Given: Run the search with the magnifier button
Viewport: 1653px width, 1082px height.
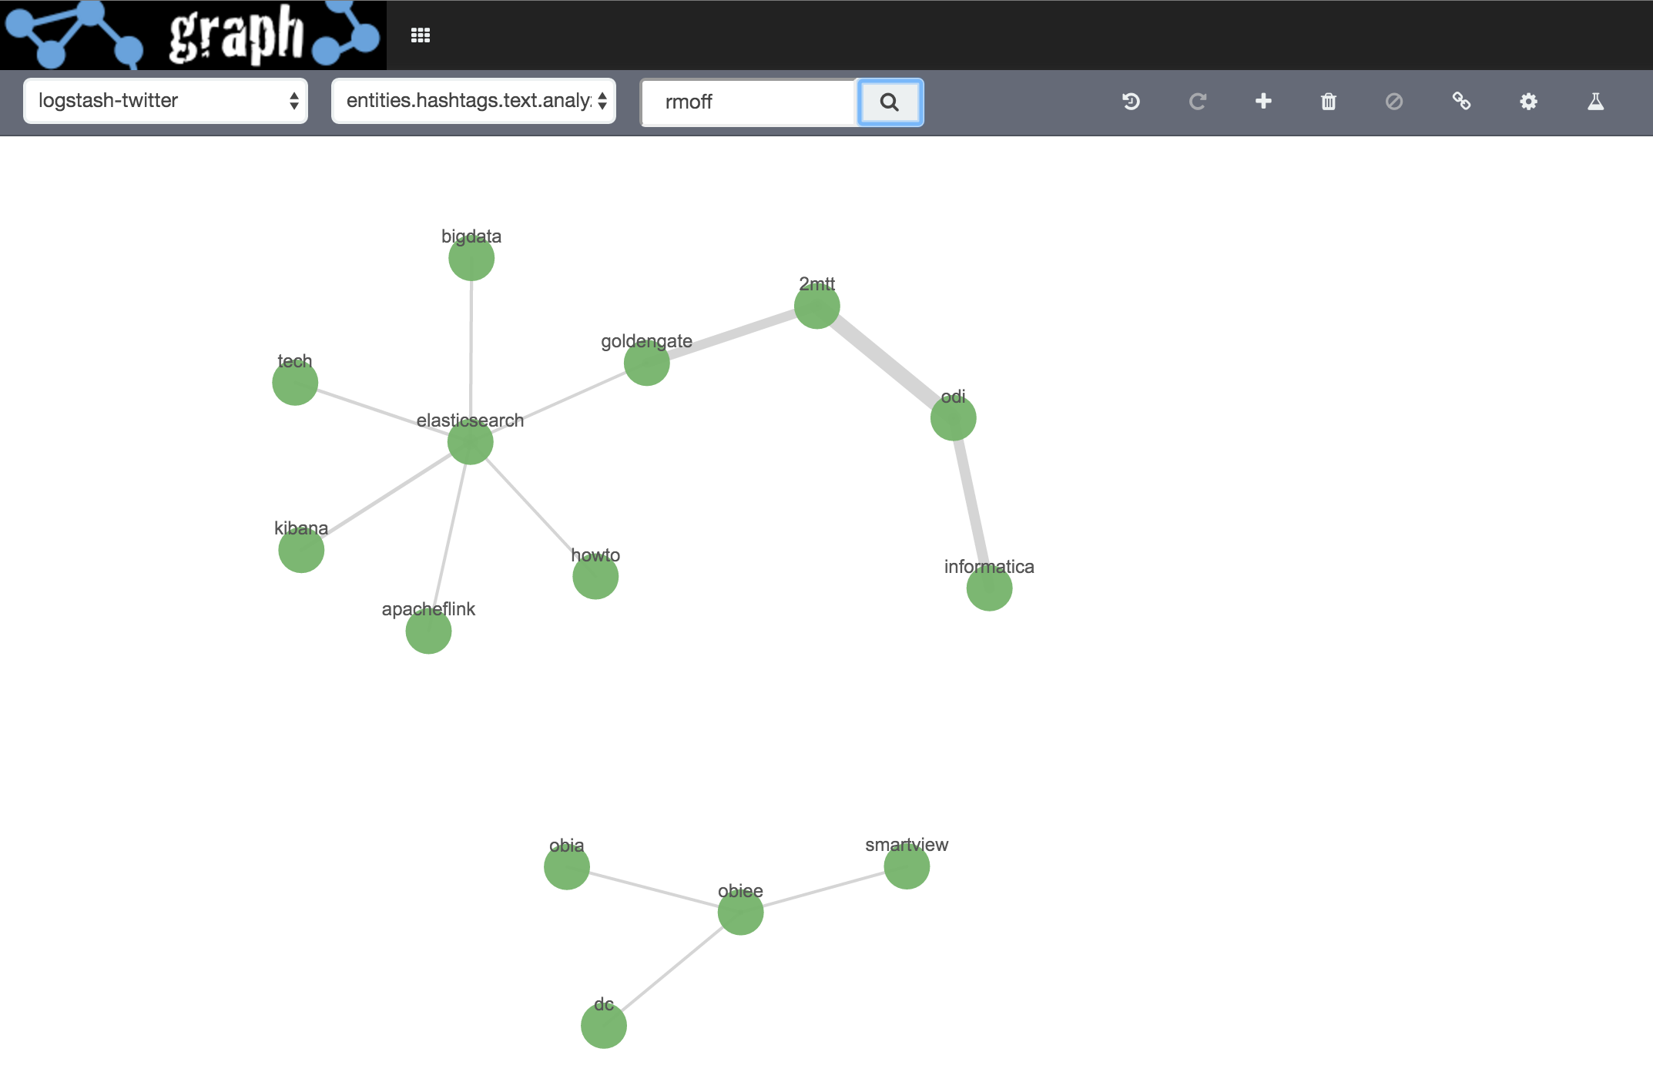Looking at the screenshot, I should [890, 102].
